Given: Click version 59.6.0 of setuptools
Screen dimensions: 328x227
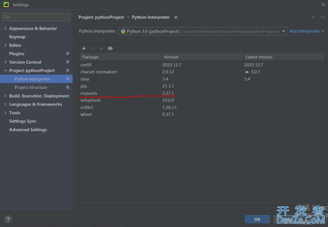Looking at the screenshot, I should click(x=168, y=100).
